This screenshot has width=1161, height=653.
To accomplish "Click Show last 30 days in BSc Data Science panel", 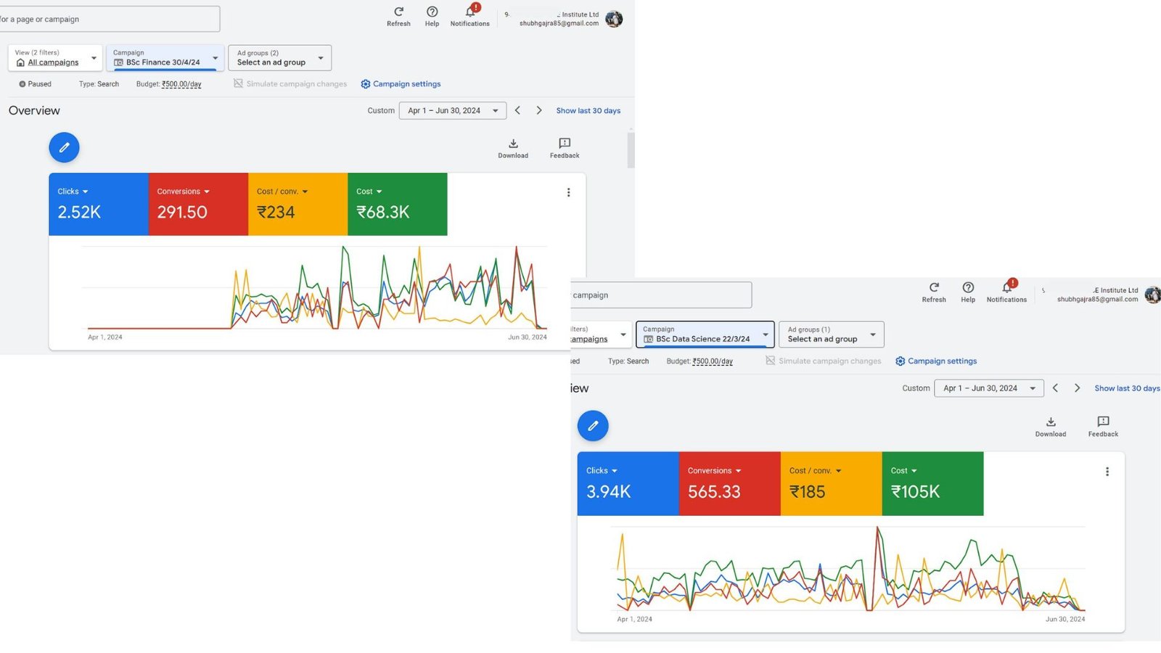I will (1127, 388).
